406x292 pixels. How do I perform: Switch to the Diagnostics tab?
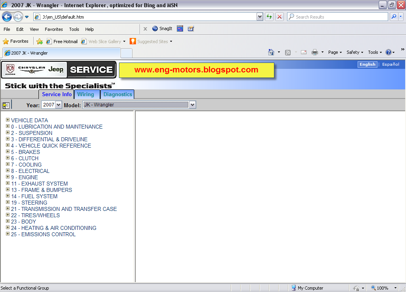[x=117, y=94]
